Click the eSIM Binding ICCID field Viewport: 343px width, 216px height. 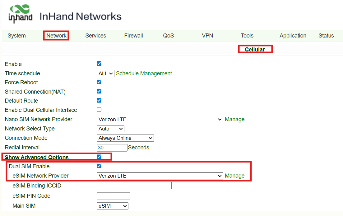(134, 186)
